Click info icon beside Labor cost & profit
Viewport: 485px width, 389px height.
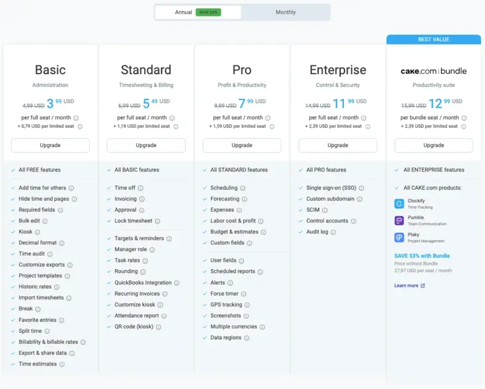coord(261,221)
